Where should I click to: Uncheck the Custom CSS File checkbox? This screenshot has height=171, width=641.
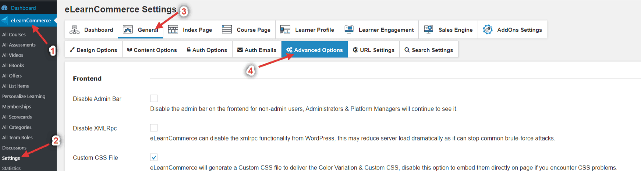point(154,157)
